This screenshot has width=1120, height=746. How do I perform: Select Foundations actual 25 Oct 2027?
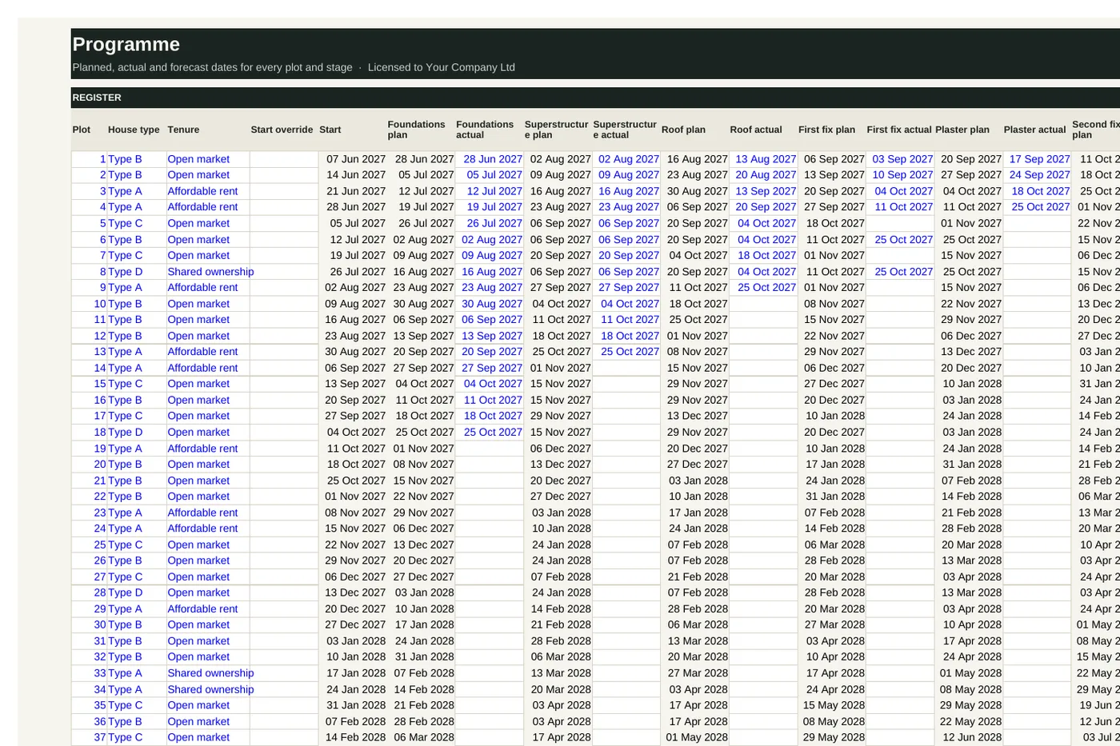click(x=493, y=432)
